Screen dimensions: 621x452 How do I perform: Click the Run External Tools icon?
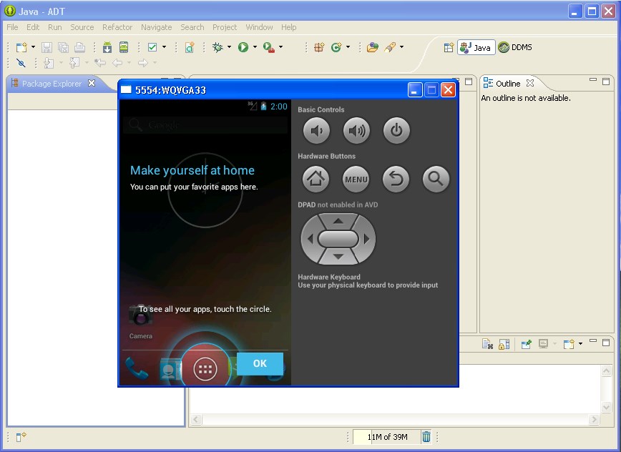pos(269,47)
